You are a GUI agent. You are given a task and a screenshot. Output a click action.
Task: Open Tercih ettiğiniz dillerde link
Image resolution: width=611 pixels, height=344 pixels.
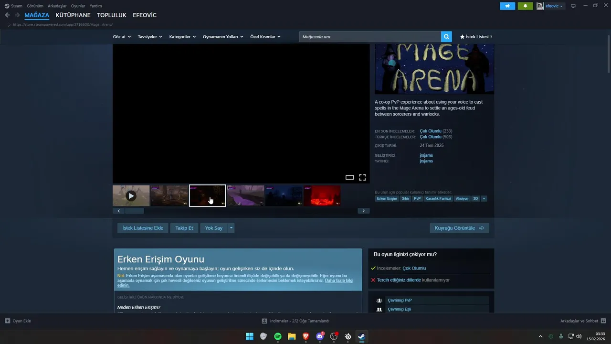click(x=399, y=280)
